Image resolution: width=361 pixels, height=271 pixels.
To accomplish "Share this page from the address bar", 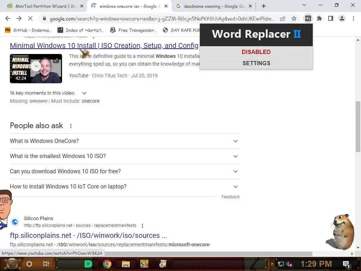I will pyautogui.click(x=283, y=18).
